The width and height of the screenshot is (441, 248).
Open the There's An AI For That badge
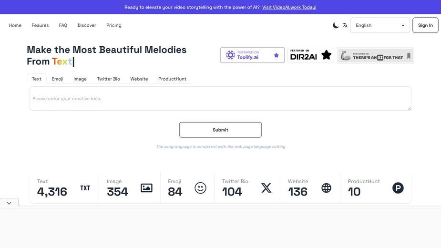pos(376,55)
